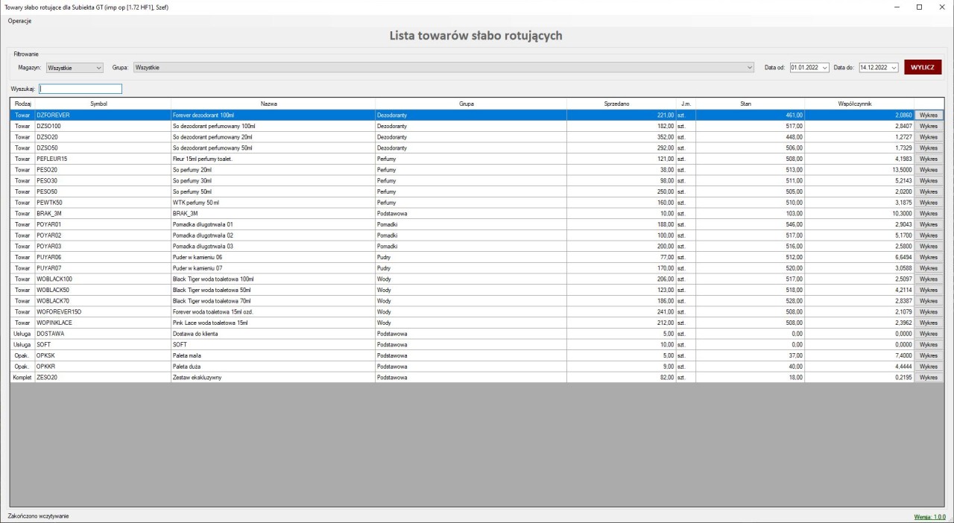Open the Operacje menu
The width and height of the screenshot is (954, 523).
point(19,21)
